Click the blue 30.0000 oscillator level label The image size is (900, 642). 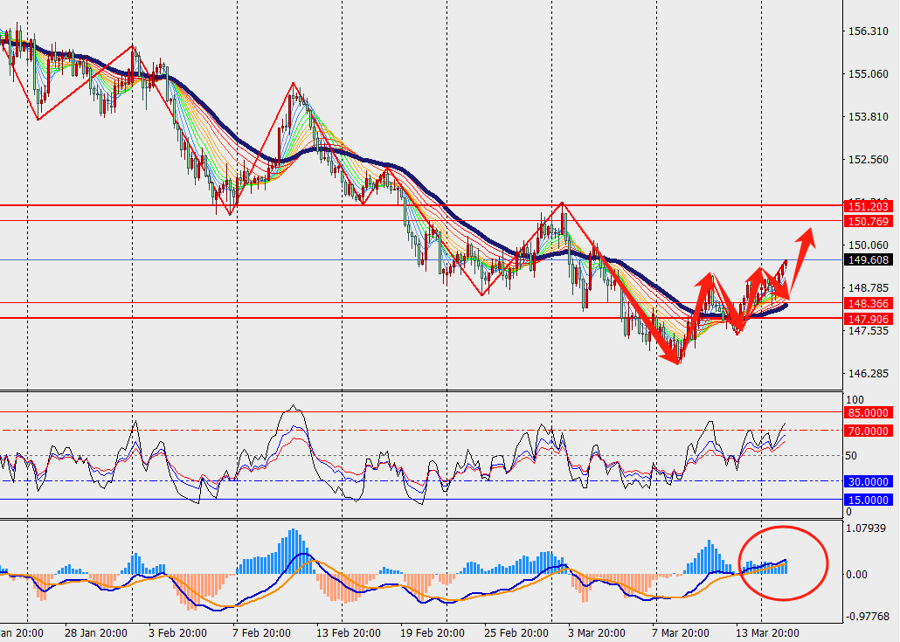(x=868, y=481)
